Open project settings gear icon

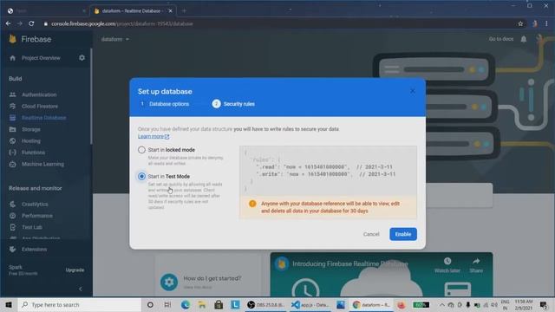[x=82, y=58]
